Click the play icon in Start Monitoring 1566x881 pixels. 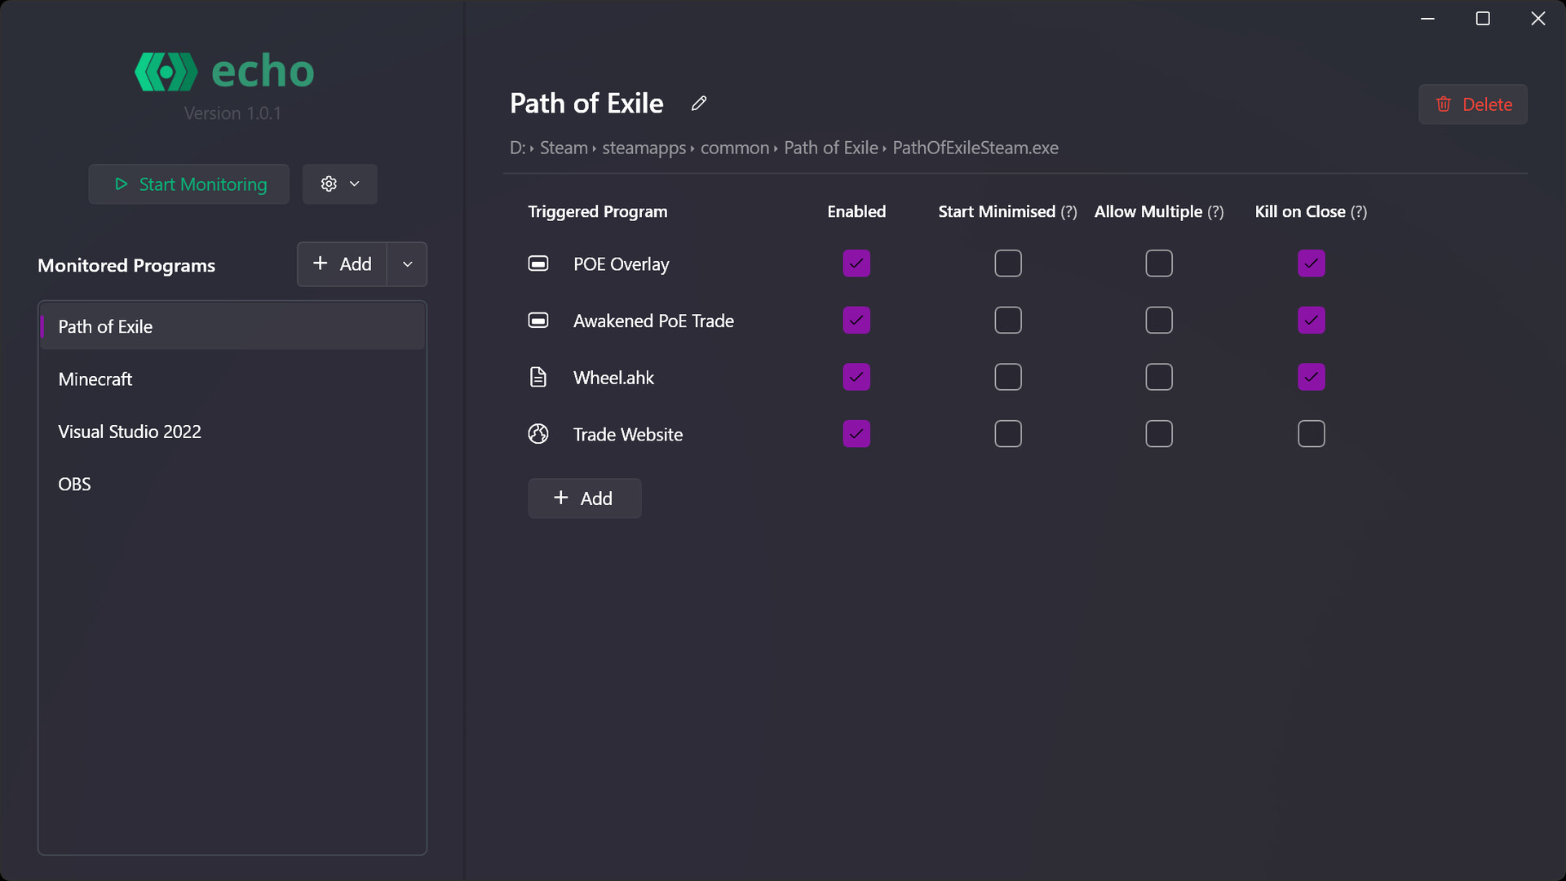[121, 184]
